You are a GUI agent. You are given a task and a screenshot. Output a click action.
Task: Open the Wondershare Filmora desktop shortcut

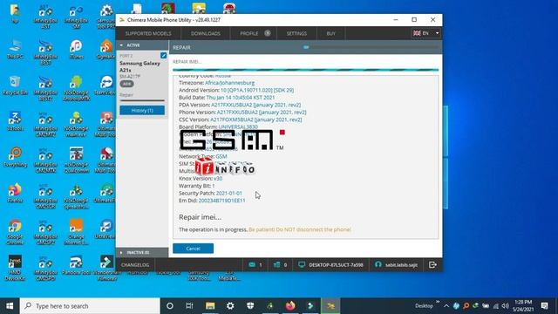coord(106,268)
